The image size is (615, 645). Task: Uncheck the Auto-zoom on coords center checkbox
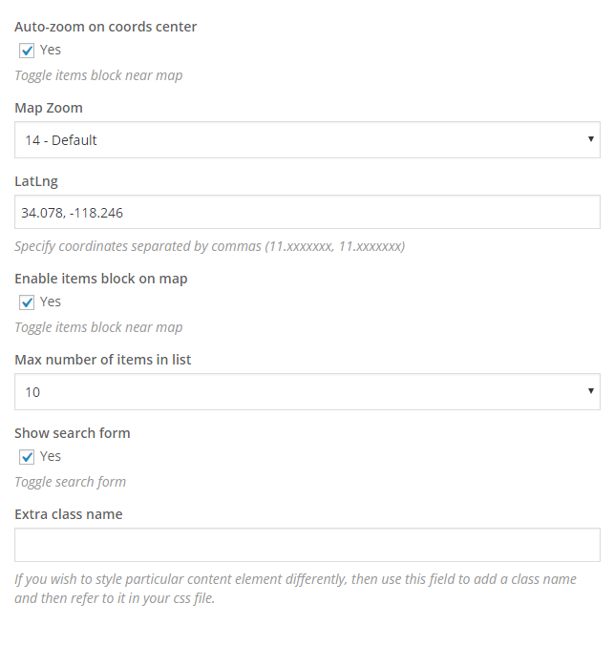[27, 51]
